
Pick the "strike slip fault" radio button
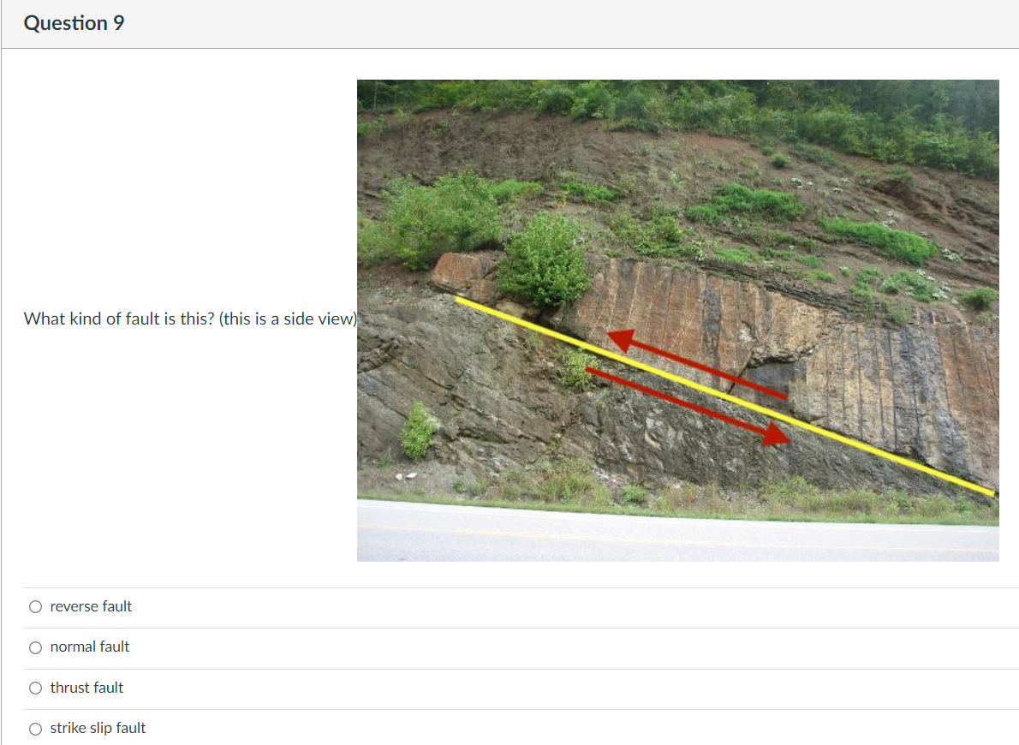tap(36, 729)
